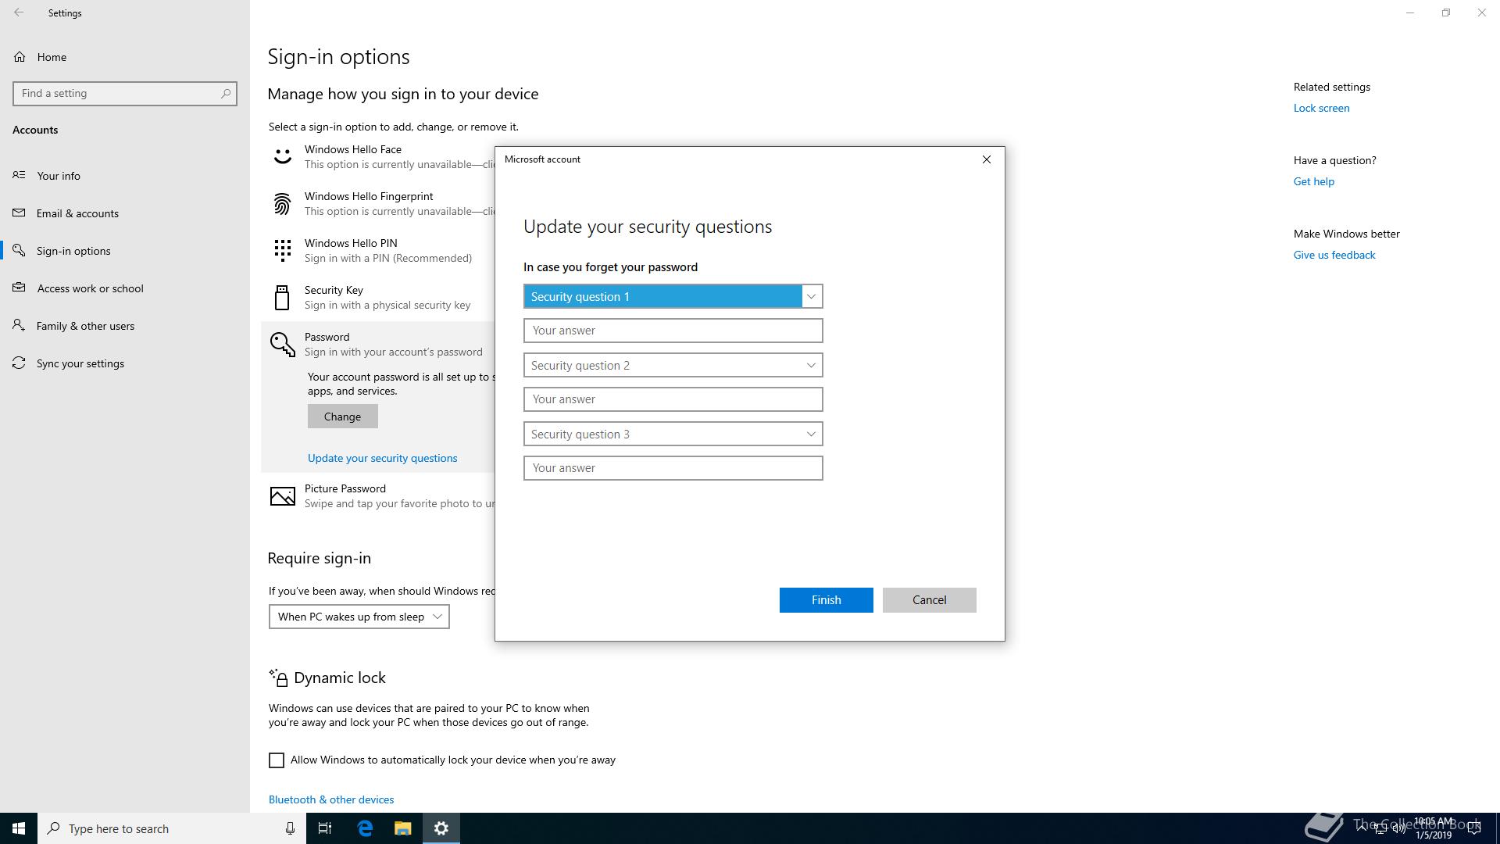The image size is (1500, 844).
Task: Select the Security Key option
Action: [378, 298]
